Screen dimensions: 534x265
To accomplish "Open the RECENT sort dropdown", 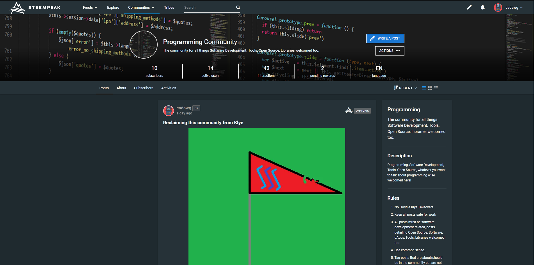I will (x=406, y=88).
